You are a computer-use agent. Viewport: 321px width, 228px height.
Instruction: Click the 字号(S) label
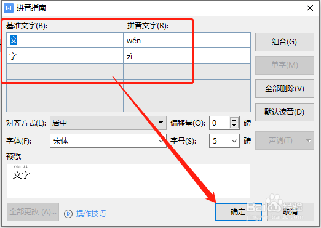tap(183, 141)
